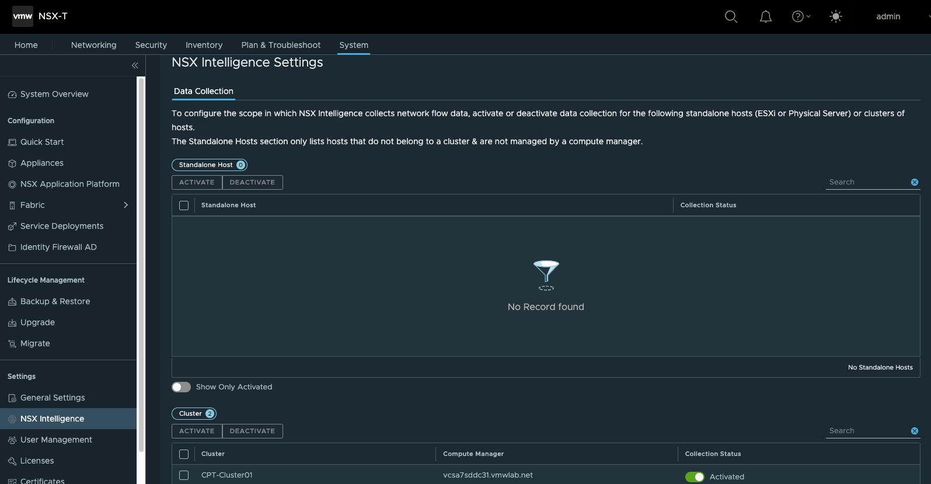Sort by Cluster column header
This screenshot has height=484, width=931.
point(213,454)
